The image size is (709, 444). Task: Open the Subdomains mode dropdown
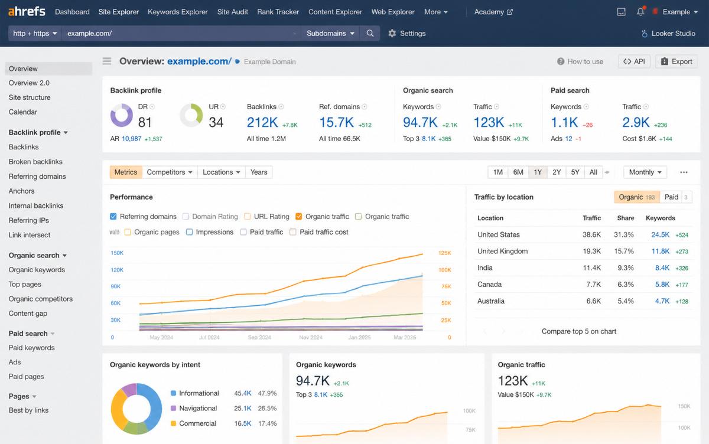point(331,34)
